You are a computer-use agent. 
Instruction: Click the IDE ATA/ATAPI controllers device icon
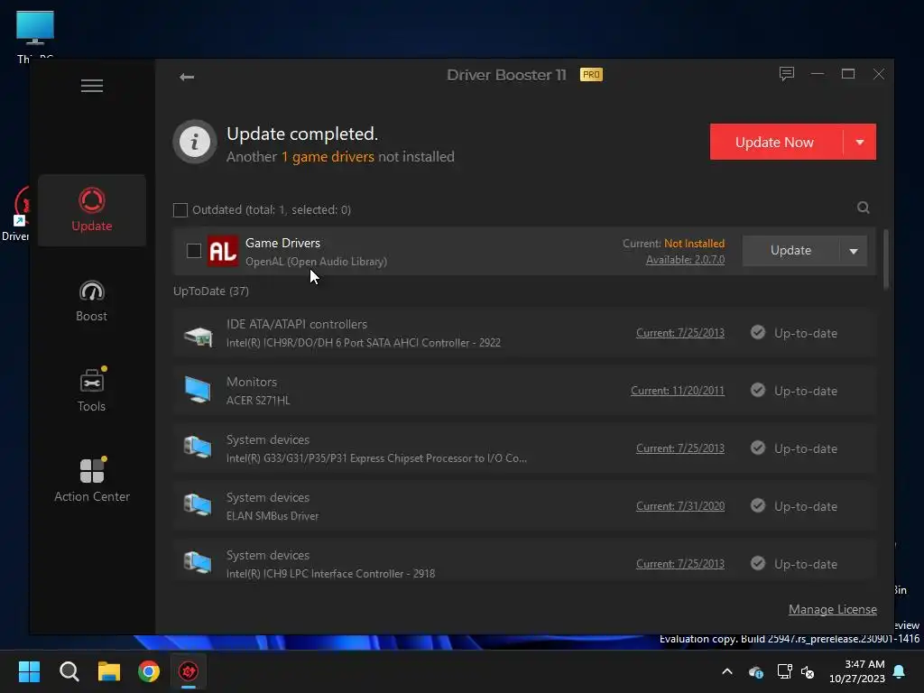(x=198, y=337)
